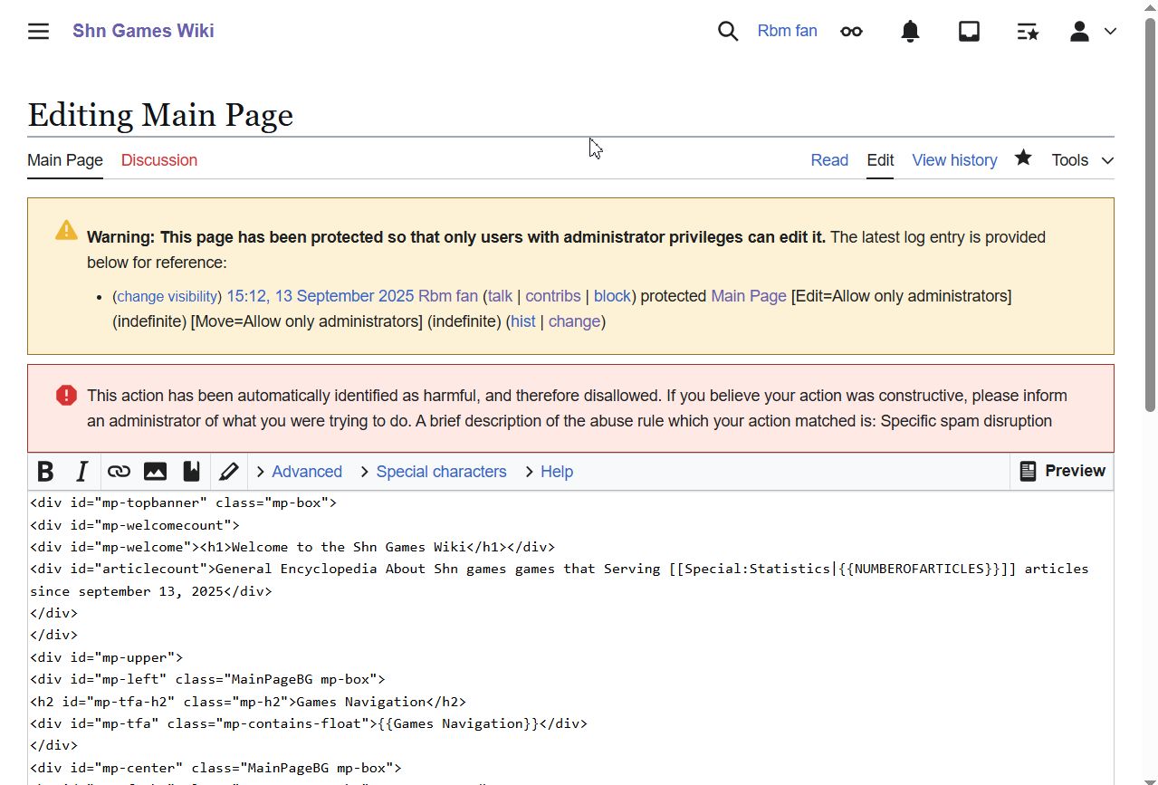Click the 'change visibility' link
Viewport: 1158px width, 785px height.
click(x=167, y=296)
